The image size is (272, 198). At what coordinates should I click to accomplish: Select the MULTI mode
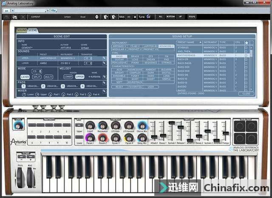[x=48, y=77]
